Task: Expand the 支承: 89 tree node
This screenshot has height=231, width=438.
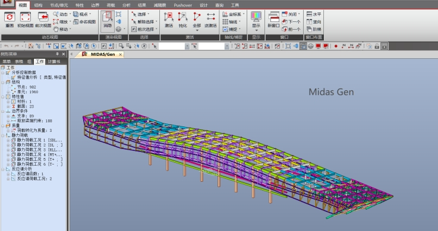Action: (x=8, y=116)
